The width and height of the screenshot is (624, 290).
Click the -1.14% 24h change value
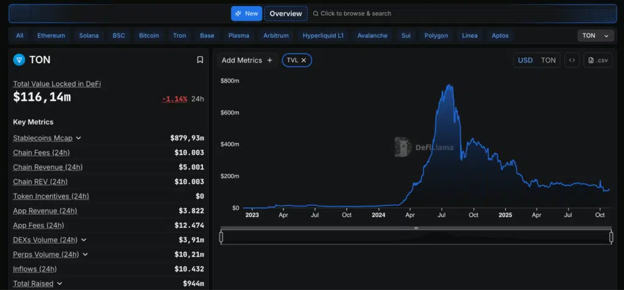point(174,99)
